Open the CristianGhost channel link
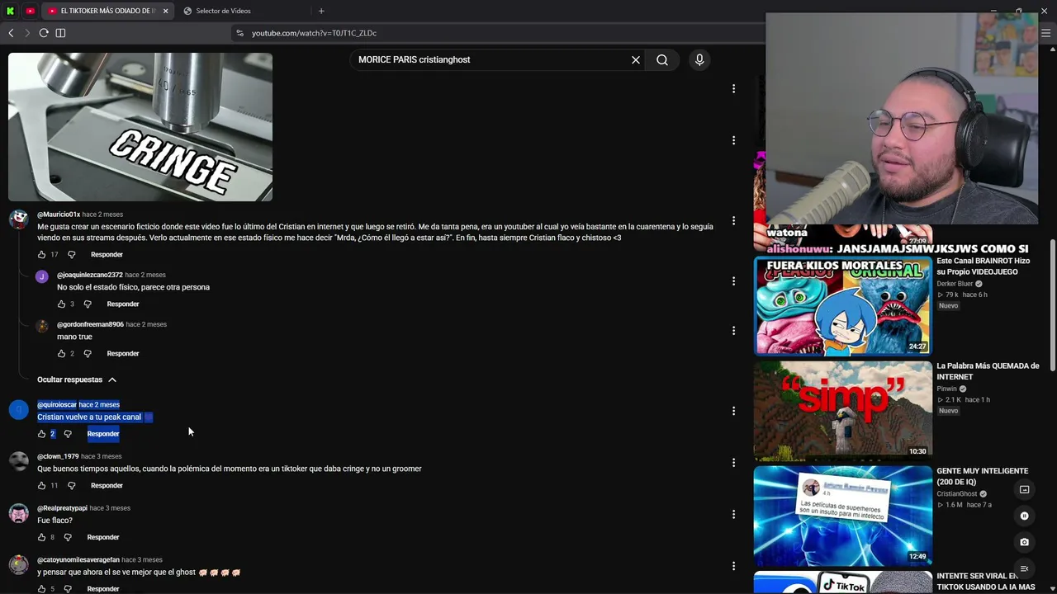The width and height of the screenshot is (1057, 594). pos(956,494)
